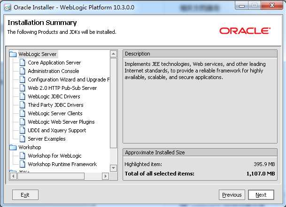Click the Workshop Runtime Framework document icon

(23, 164)
